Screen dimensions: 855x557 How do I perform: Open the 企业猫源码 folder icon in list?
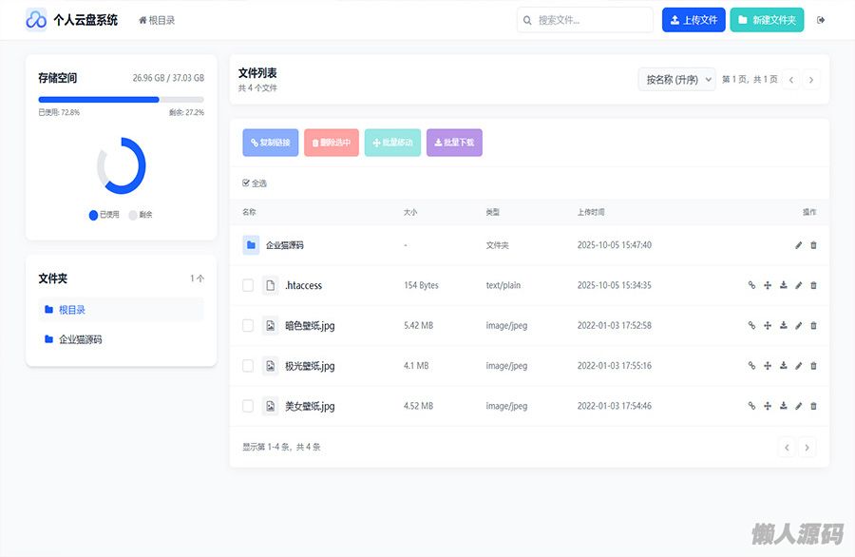[x=251, y=245]
